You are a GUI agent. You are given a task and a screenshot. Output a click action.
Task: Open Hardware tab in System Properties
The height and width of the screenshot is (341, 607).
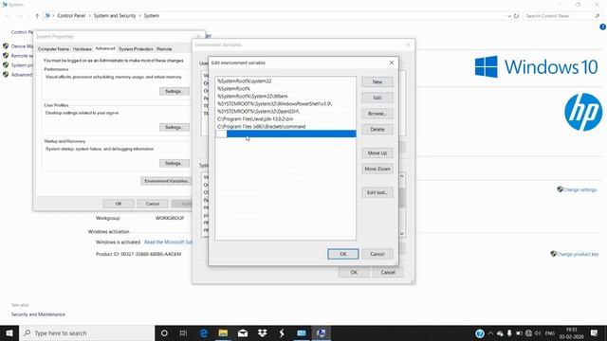click(x=83, y=49)
